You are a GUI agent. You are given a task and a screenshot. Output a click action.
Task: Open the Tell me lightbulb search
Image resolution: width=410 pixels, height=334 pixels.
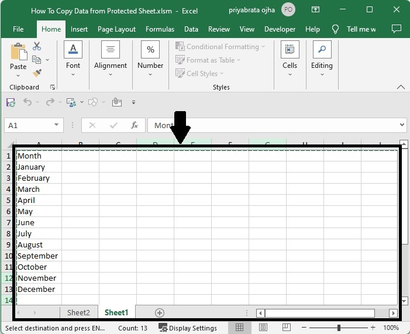tap(336, 29)
